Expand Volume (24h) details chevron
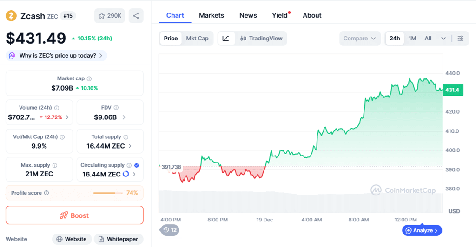 click(67, 117)
